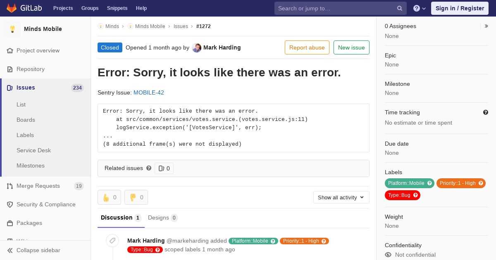Click Collapse sidebar text

[x=38, y=250]
